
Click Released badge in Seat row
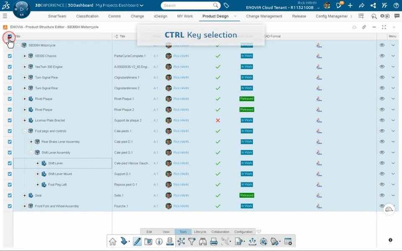point(247,195)
